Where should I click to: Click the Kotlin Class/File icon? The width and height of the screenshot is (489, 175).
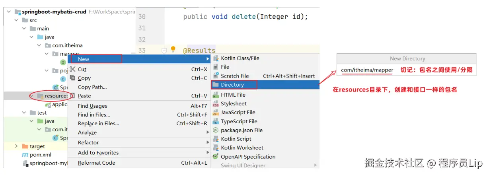click(x=216, y=58)
